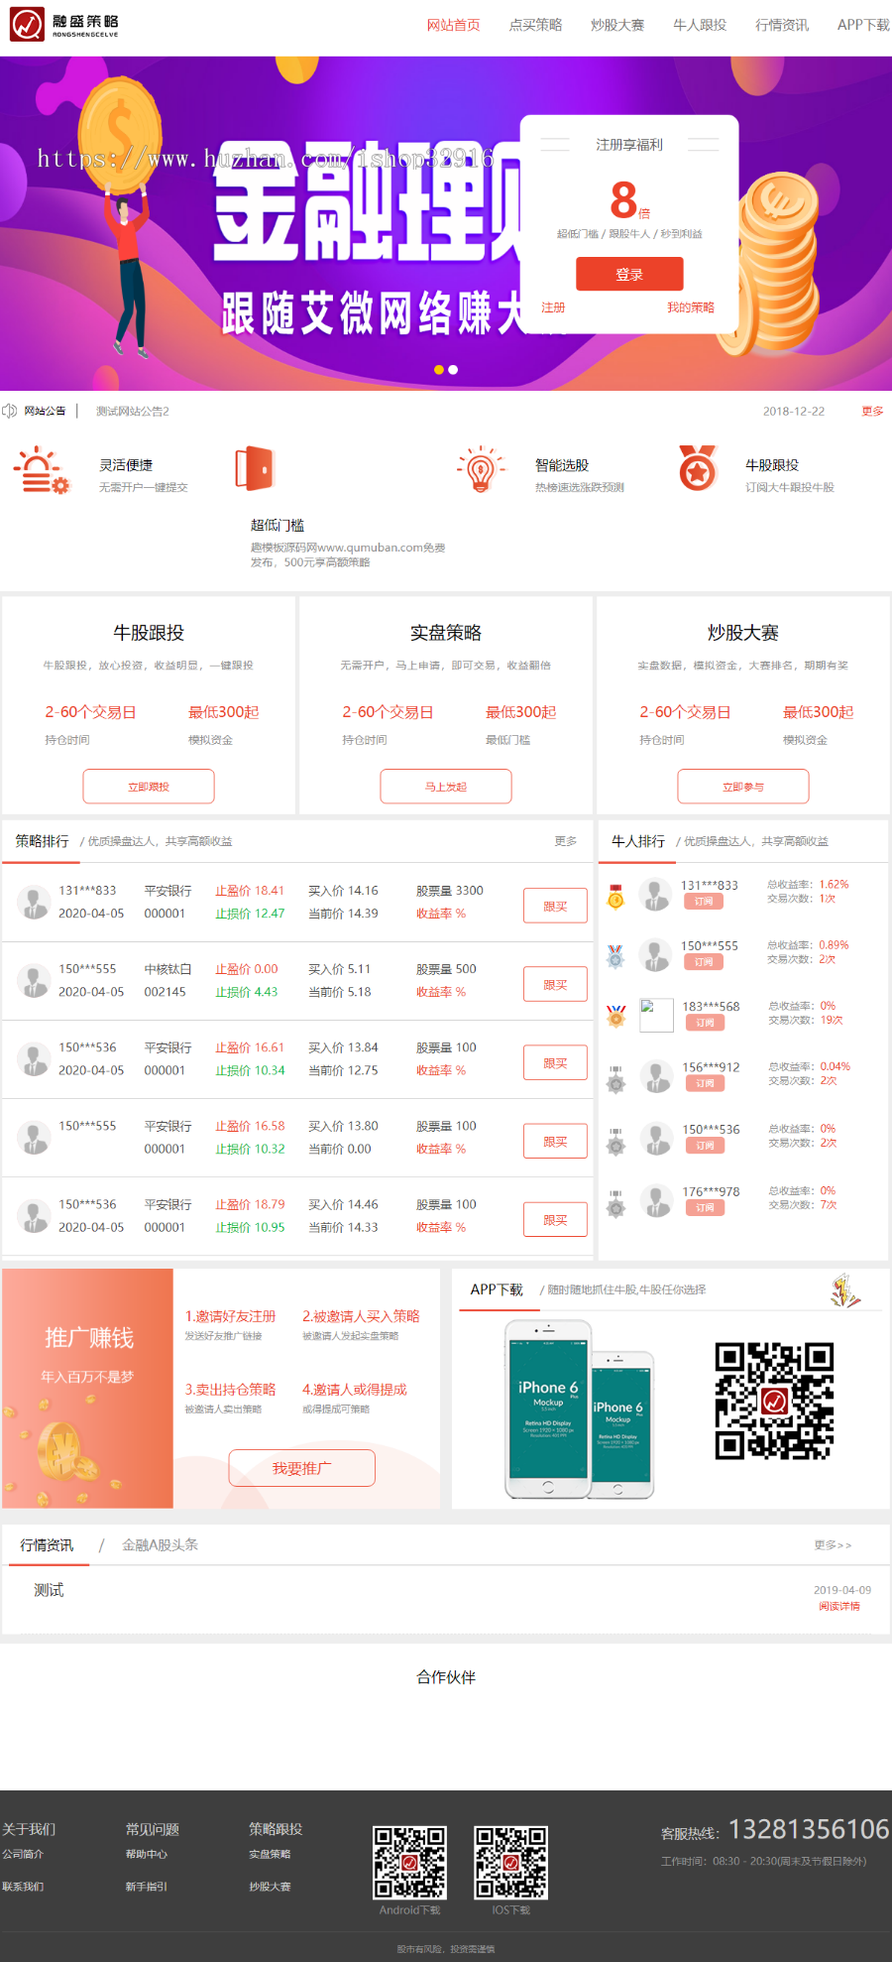The height and width of the screenshot is (1962, 892).
Task: Click footer link 联系我们
Action: coord(23,1887)
